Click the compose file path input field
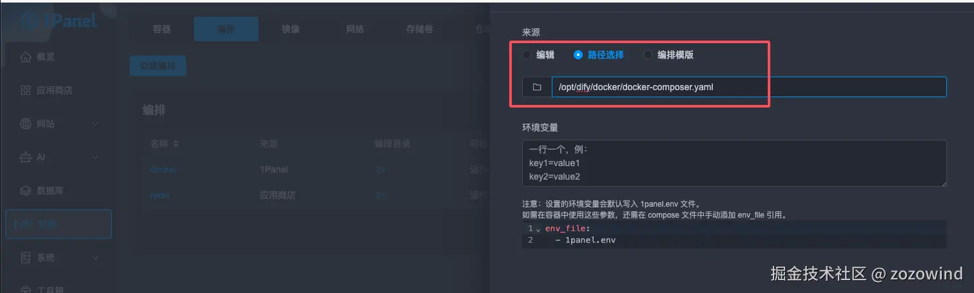 tap(749, 87)
